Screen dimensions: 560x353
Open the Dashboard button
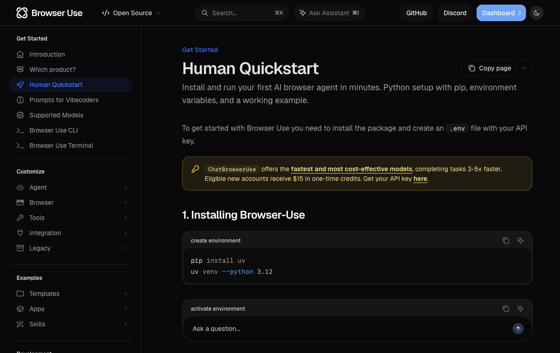[501, 13]
